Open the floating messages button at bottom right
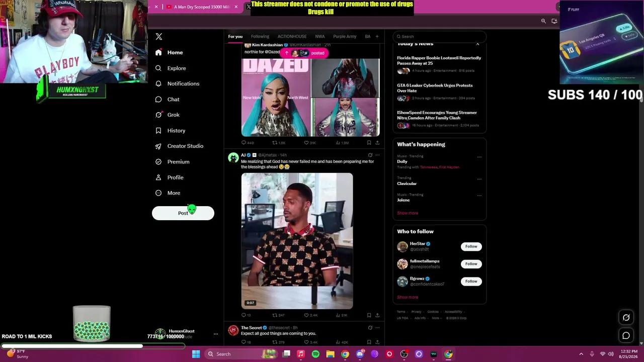Image resolution: width=644 pixels, height=362 pixels. [626, 335]
